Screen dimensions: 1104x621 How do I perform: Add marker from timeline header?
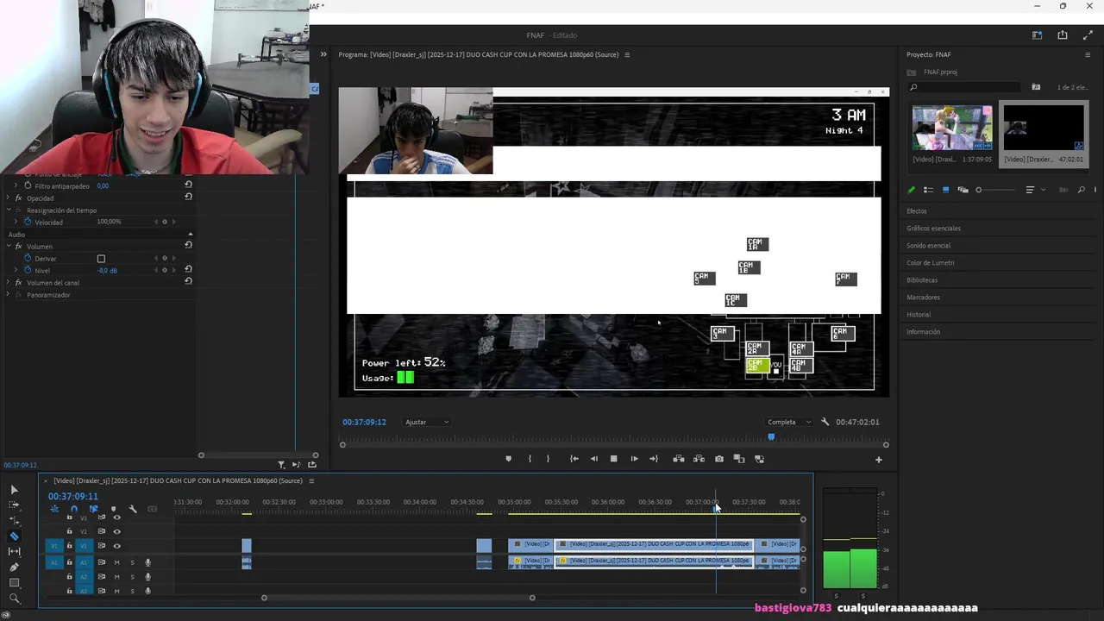[x=113, y=509]
